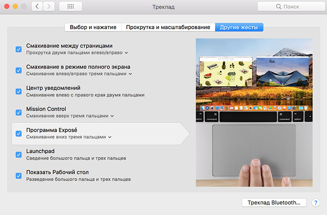Click the Смахивание между страницами label

click(69, 46)
